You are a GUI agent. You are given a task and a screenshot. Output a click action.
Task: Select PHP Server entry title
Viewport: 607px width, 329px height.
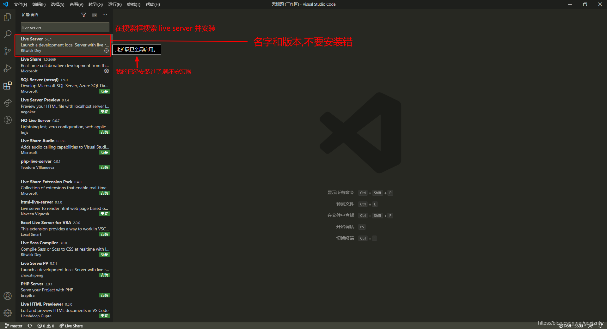[x=32, y=284]
